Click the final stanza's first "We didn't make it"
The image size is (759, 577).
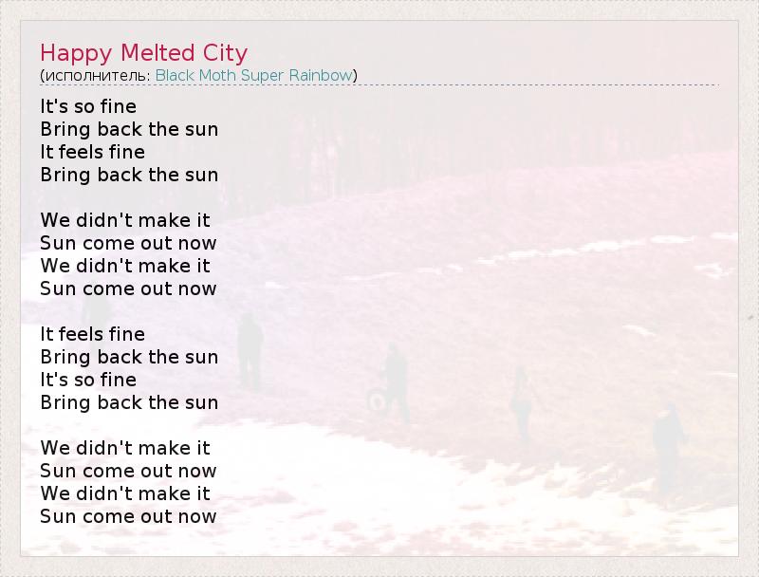125,448
